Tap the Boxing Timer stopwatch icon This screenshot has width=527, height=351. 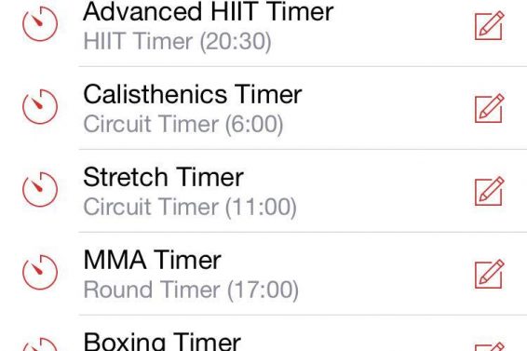(40, 344)
